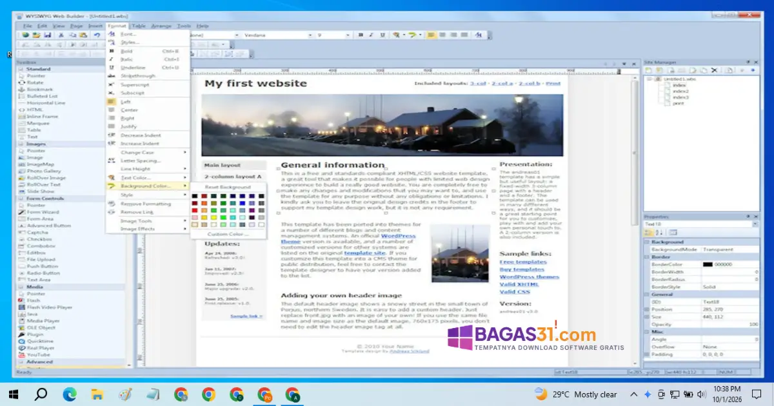
Task: Click the Italic button in the formatting toolbar
Action: point(372,35)
